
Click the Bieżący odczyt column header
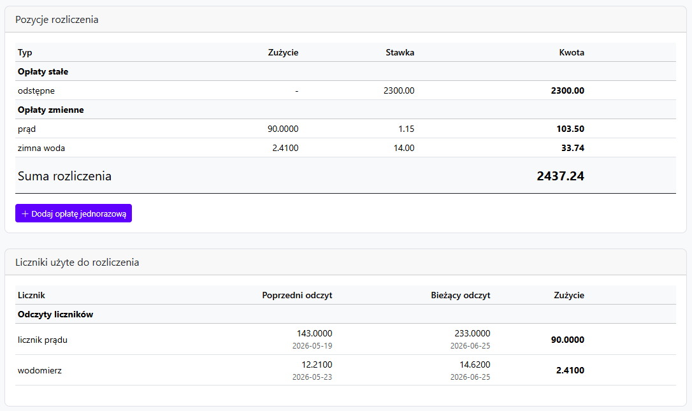click(460, 295)
